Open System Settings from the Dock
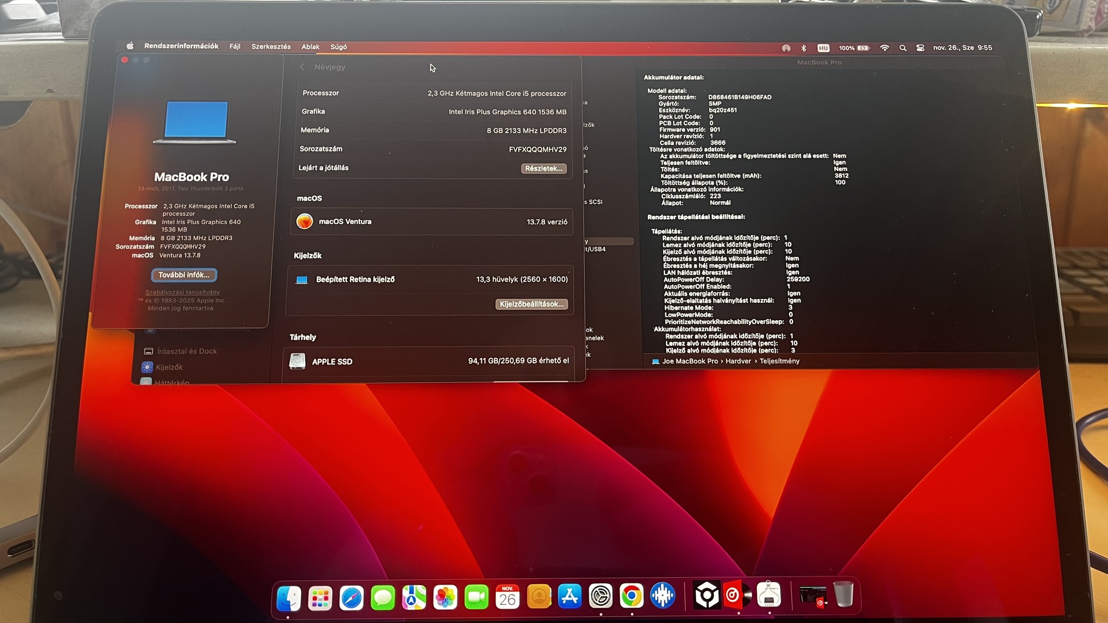This screenshot has height=623, width=1108. (x=600, y=597)
